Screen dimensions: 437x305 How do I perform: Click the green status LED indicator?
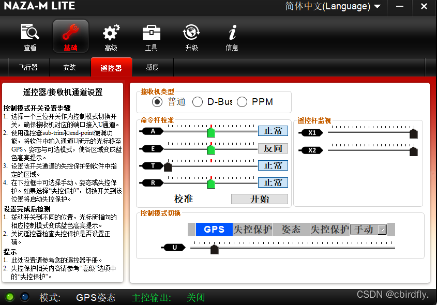point(10,297)
